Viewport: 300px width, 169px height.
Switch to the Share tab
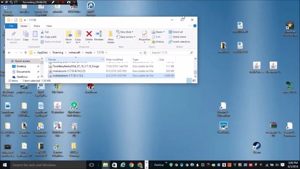[37, 26]
